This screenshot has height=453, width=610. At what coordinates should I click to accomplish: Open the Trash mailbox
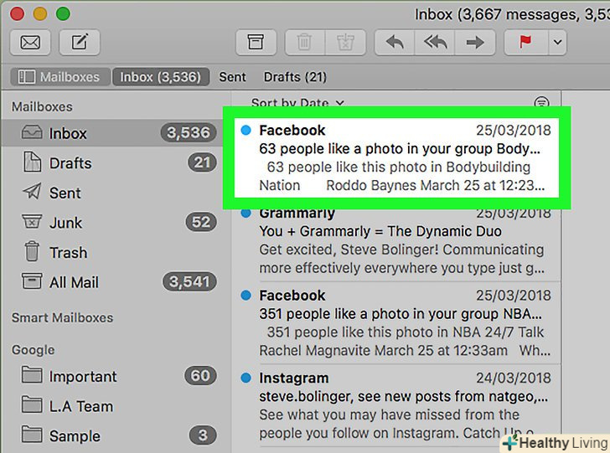click(111, 252)
